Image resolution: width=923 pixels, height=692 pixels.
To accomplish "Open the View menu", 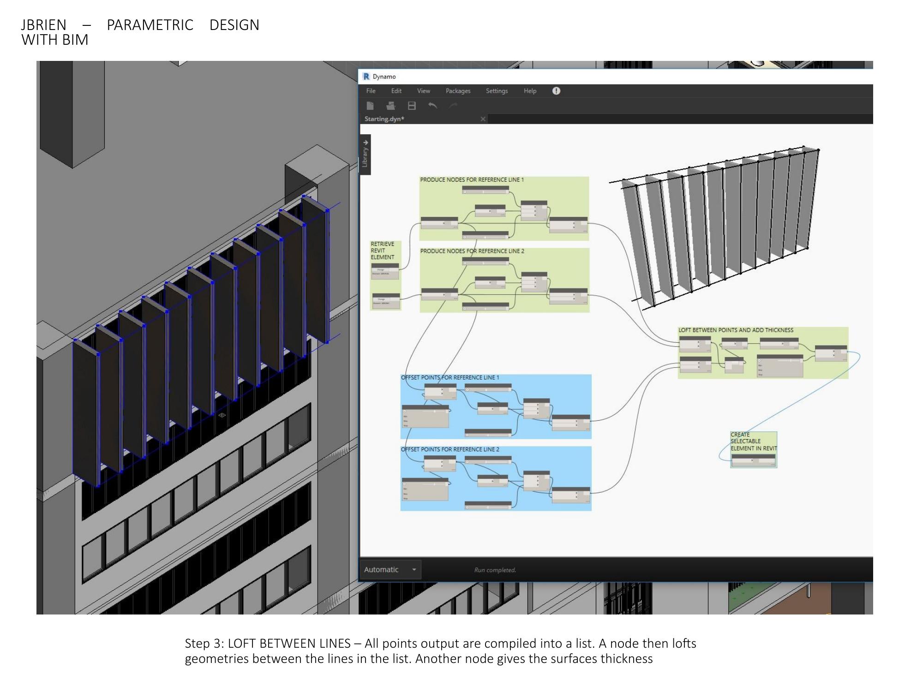I will click(423, 91).
